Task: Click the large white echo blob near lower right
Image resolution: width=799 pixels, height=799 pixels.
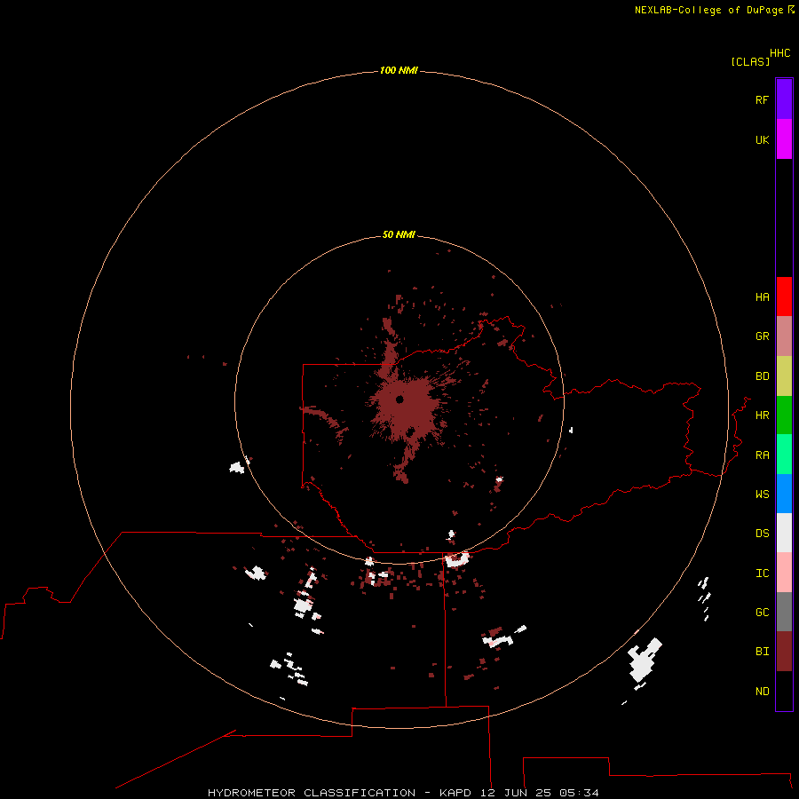Action: coord(645,660)
